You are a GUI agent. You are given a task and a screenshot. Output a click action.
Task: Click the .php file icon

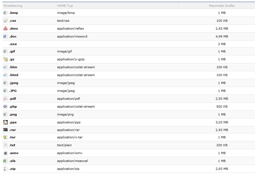(x=5, y=107)
